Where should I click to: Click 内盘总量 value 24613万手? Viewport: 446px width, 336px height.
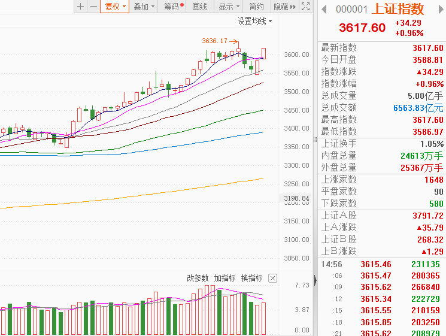422,156
